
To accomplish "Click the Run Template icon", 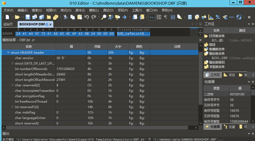I will pyautogui.click(x=142, y=17).
